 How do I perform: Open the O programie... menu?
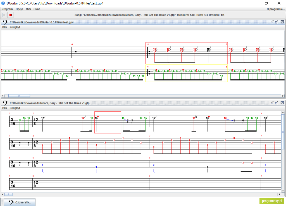pyautogui.click(x=276, y=9)
